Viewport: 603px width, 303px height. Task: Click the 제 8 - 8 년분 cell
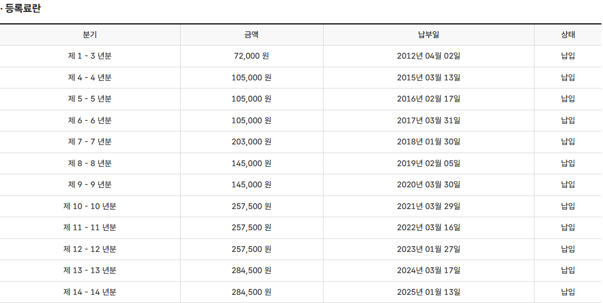tap(90, 163)
